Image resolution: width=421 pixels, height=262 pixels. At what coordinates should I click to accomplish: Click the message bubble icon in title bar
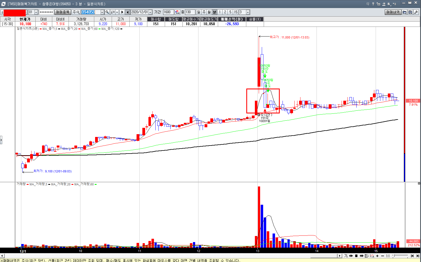click(368, 4)
